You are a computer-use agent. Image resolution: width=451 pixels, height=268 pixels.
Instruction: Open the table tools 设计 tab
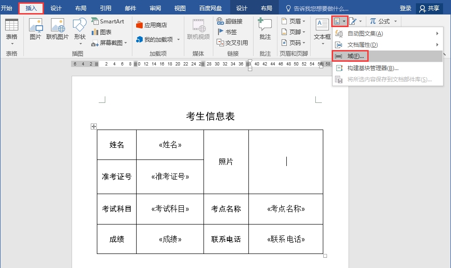click(x=241, y=8)
